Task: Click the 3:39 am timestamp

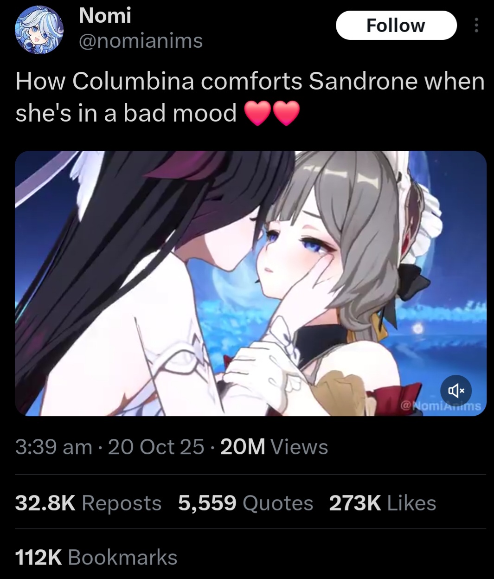Action: pos(53,447)
